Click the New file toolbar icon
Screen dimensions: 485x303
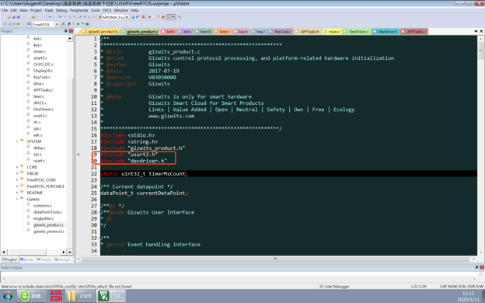[x=5, y=17]
